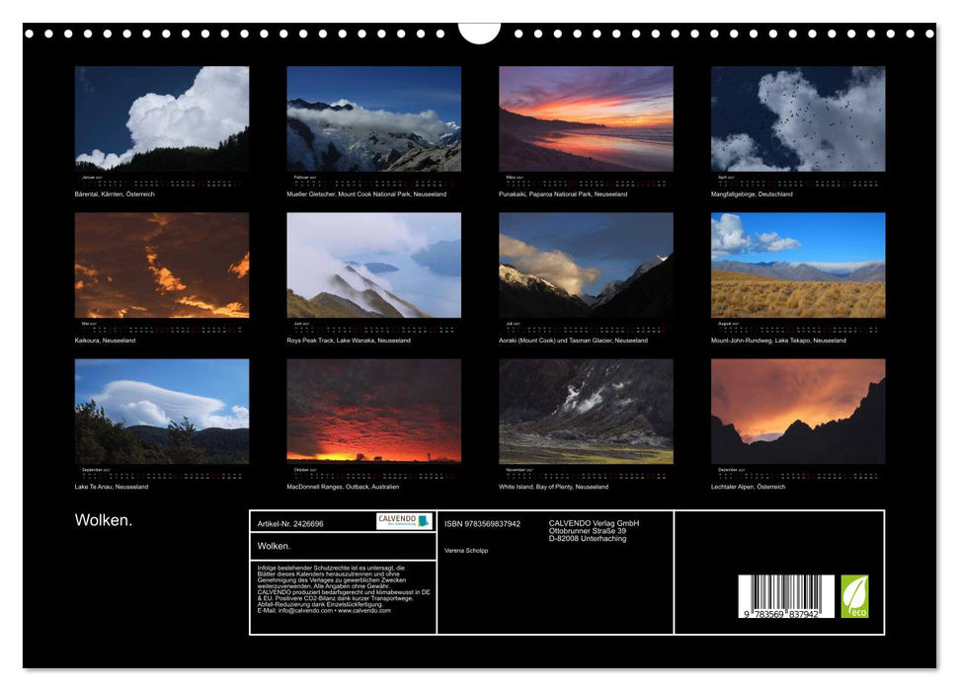This screenshot has width=959, height=691.
Task: Click the caption 'Mount-John-Rundweg, Lake Tekapo, Neuseeland'
Action: (778, 340)
